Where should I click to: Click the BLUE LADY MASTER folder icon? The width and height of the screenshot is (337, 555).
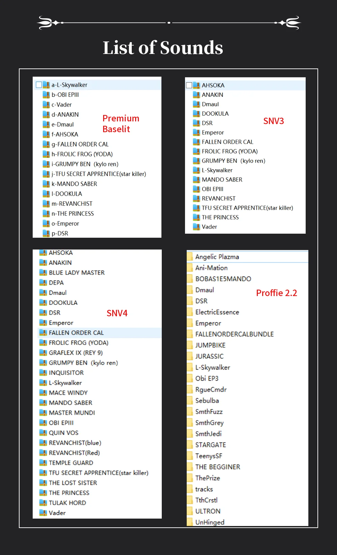click(x=43, y=272)
